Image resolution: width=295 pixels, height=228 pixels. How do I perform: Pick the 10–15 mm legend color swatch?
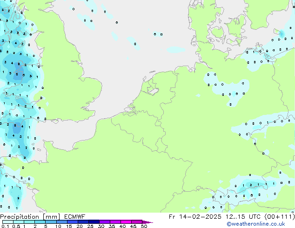tap(61, 222)
